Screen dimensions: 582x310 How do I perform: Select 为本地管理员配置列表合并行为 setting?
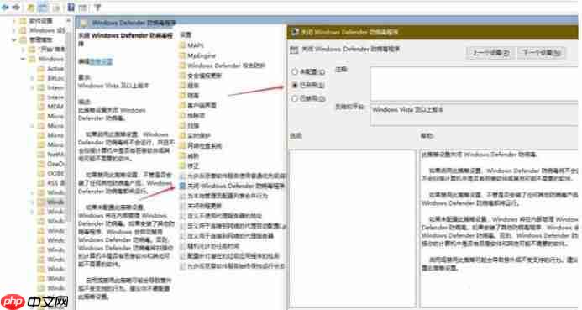228,196
